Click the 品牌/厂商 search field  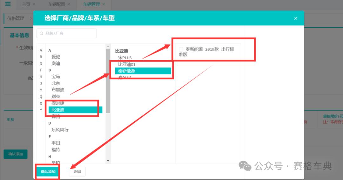pyautogui.click(x=66, y=33)
